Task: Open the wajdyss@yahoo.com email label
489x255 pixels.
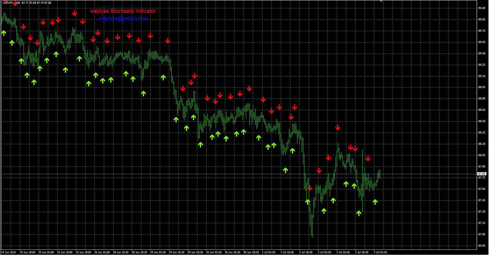Action: tap(123, 18)
